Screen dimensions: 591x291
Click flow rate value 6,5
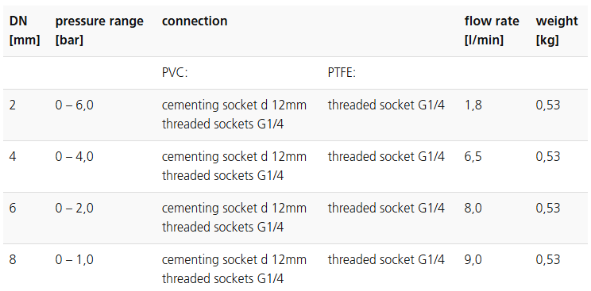tap(473, 156)
